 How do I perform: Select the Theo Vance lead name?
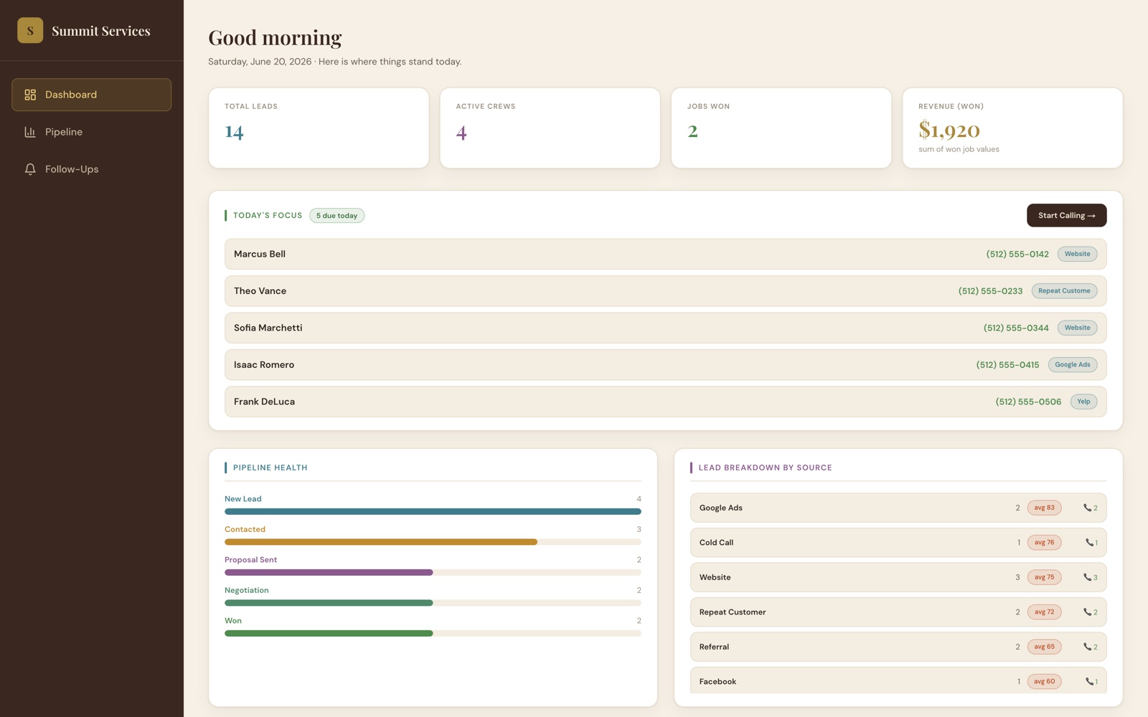pos(260,291)
